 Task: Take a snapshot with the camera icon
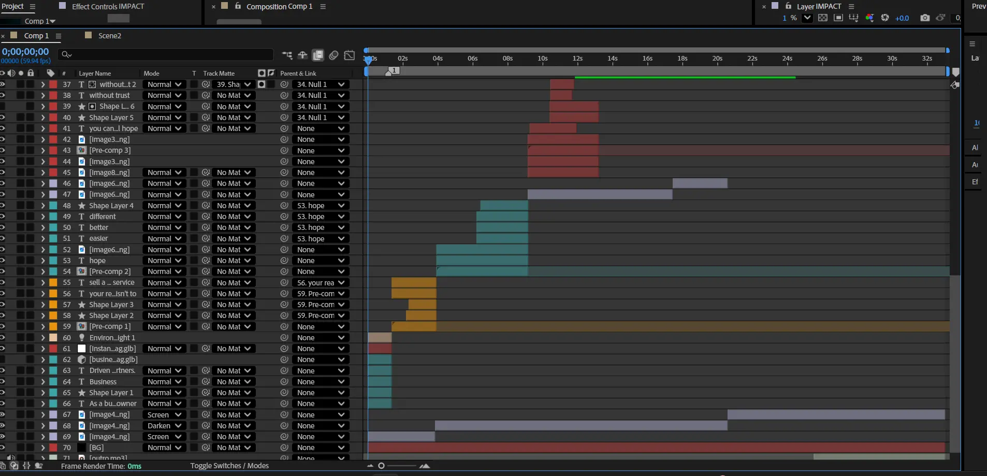[x=924, y=18]
